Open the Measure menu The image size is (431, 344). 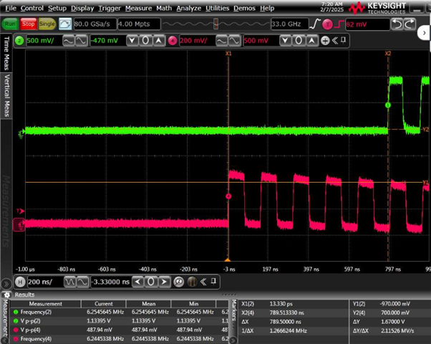tap(139, 9)
